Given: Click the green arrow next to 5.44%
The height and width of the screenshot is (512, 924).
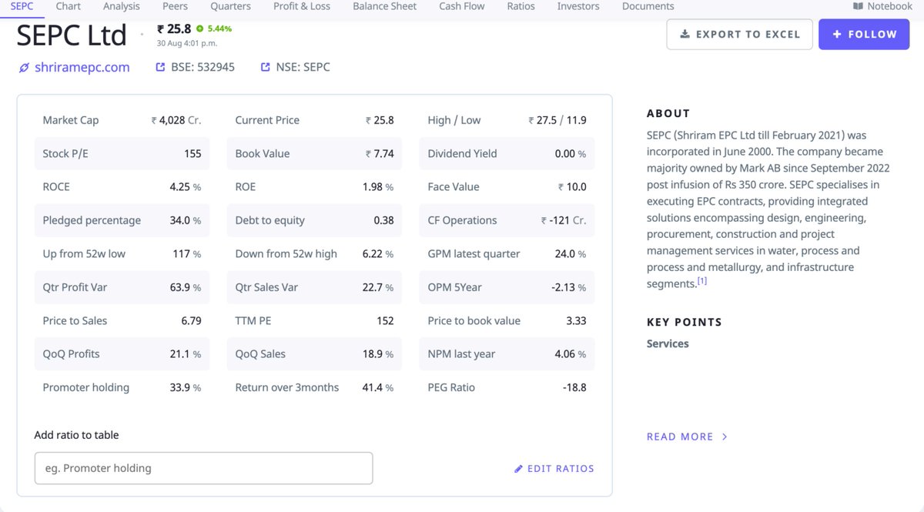Looking at the screenshot, I should [x=201, y=28].
